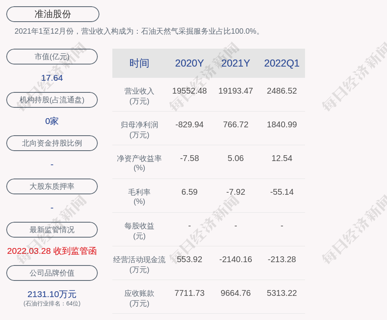Select 2020Y revenue 19552.48
This screenshot has width=387, height=320.
tap(189, 91)
